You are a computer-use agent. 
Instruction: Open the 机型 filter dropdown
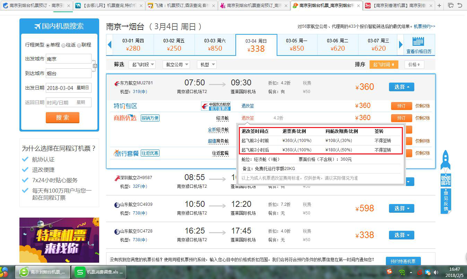pos(206,64)
